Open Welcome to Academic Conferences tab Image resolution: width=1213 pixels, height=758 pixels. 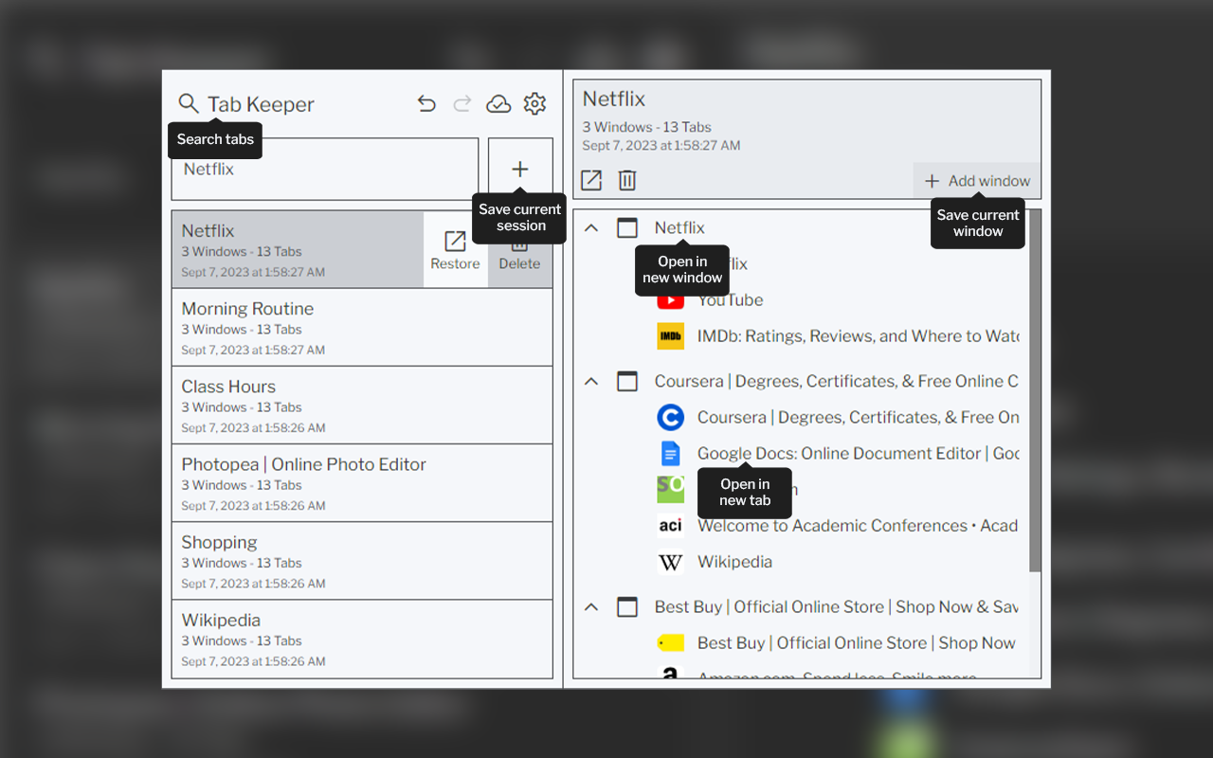859,525
